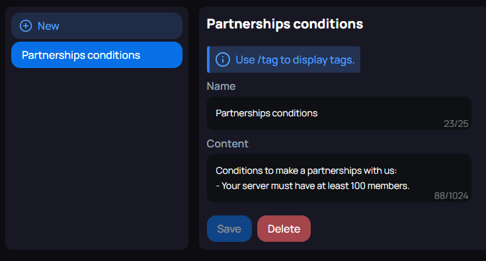Click the "New" text label in the sidebar
Screen dimensions: 486x261
pos(48,26)
